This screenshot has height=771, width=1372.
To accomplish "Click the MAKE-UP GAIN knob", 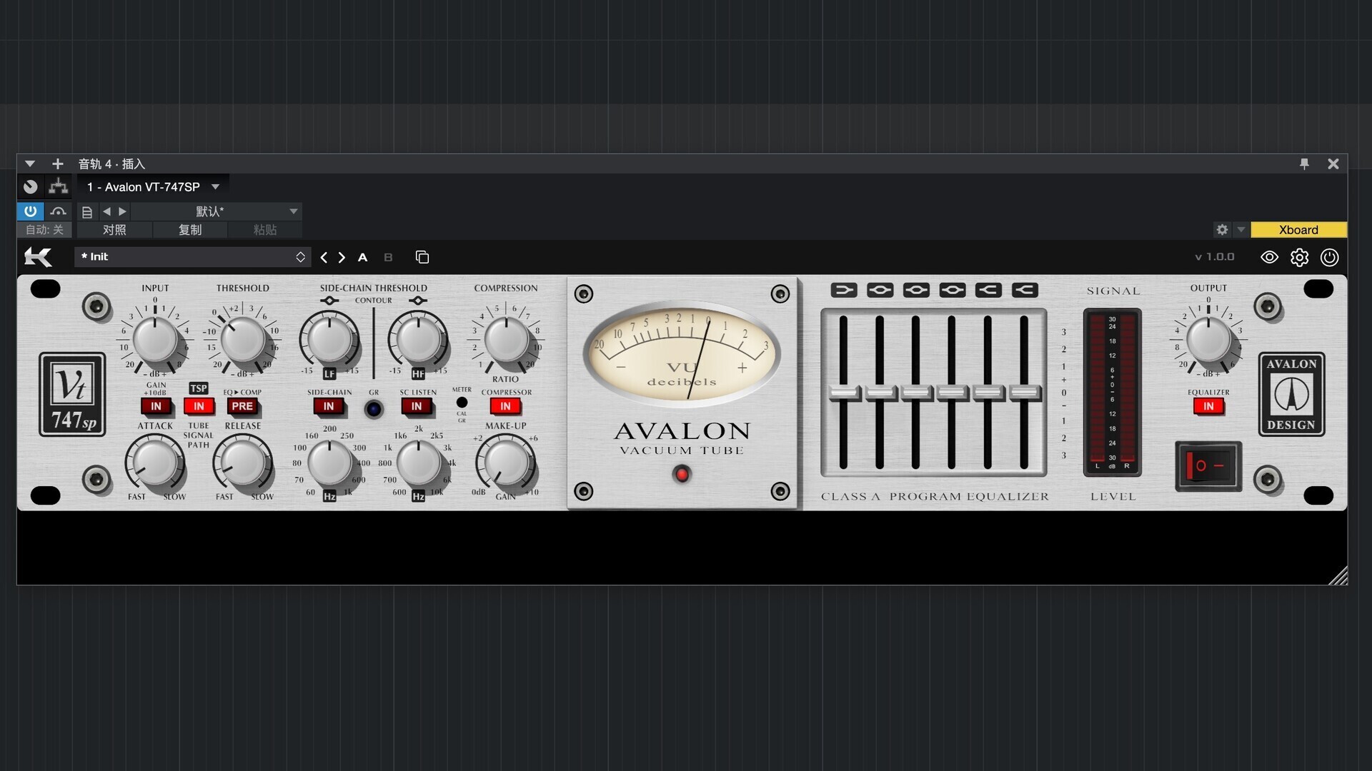I will (x=506, y=462).
